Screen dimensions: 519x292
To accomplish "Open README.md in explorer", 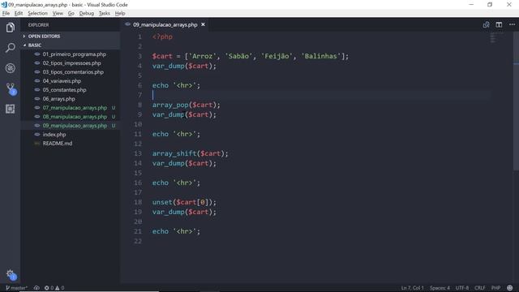I will pyautogui.click(x=71, y=144).
